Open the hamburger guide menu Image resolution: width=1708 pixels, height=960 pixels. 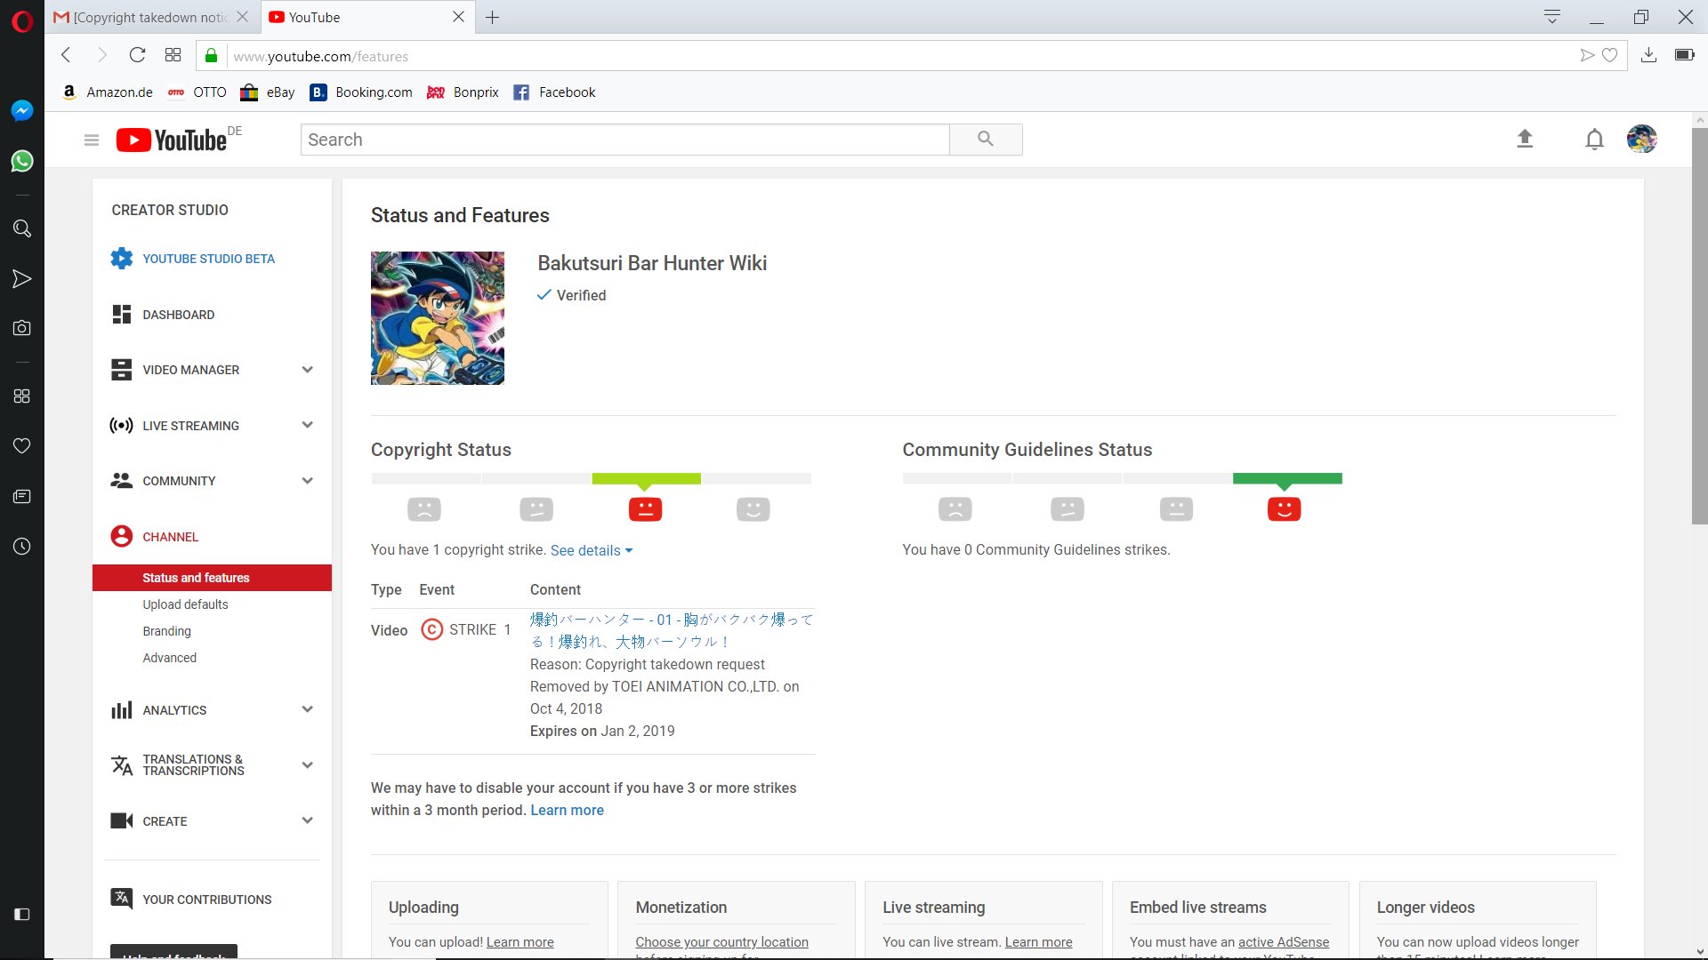[91, 140]
